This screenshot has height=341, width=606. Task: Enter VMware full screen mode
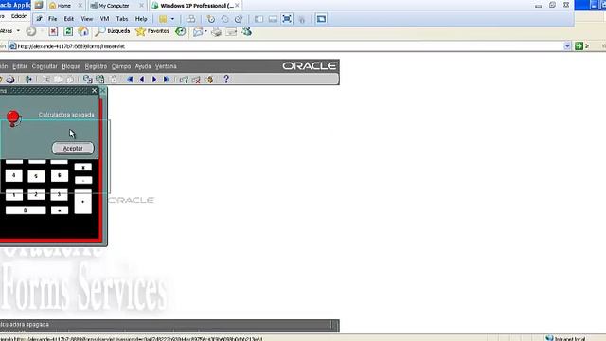(x=287, y=19)
